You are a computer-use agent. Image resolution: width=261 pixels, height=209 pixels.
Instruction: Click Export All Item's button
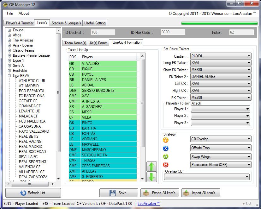click(160, 193)
